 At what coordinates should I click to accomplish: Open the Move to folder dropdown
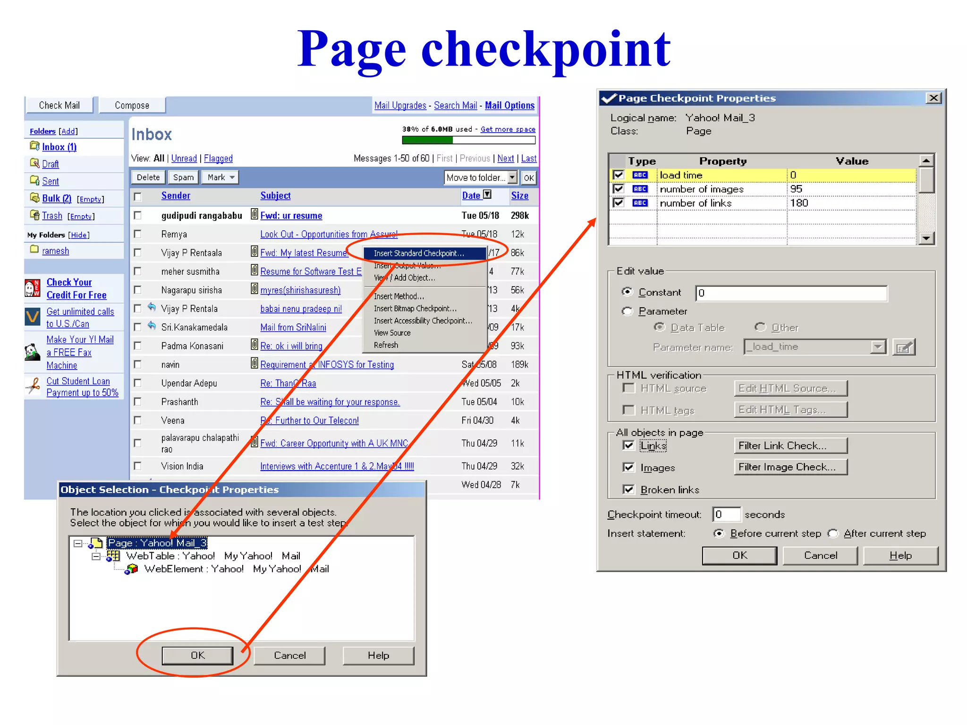coord(512,177)
